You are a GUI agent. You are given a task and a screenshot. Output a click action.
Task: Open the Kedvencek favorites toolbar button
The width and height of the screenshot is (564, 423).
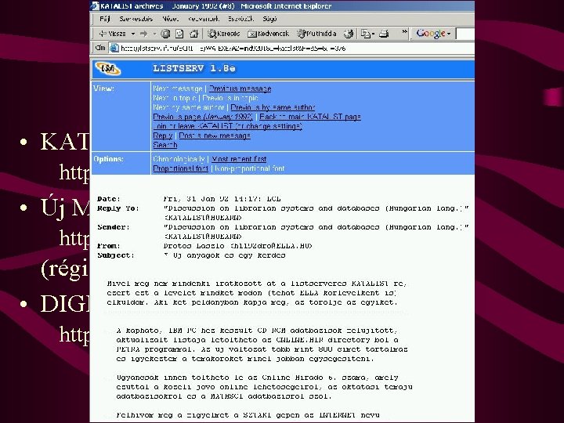269,34
